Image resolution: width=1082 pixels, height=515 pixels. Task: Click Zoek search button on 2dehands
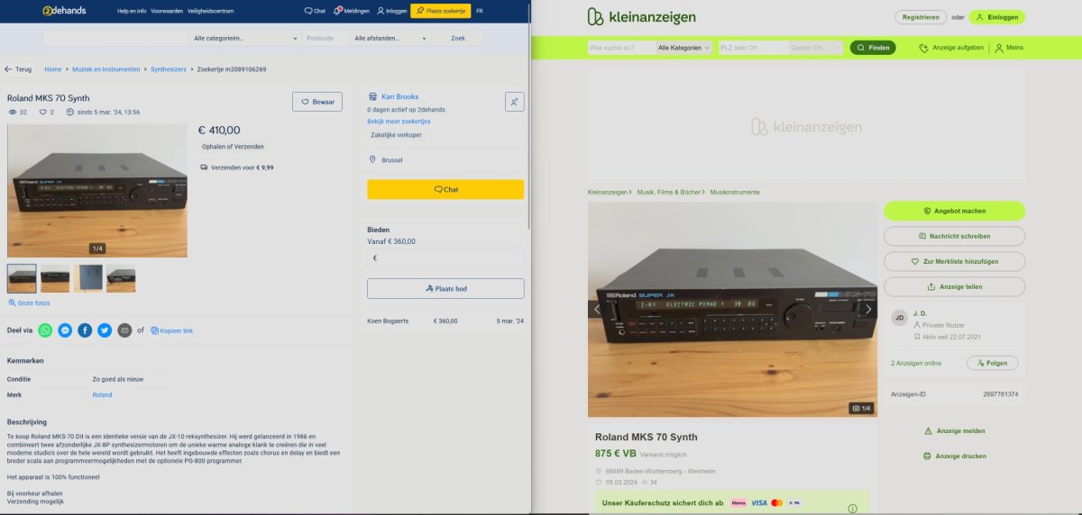tap(458, 38)
